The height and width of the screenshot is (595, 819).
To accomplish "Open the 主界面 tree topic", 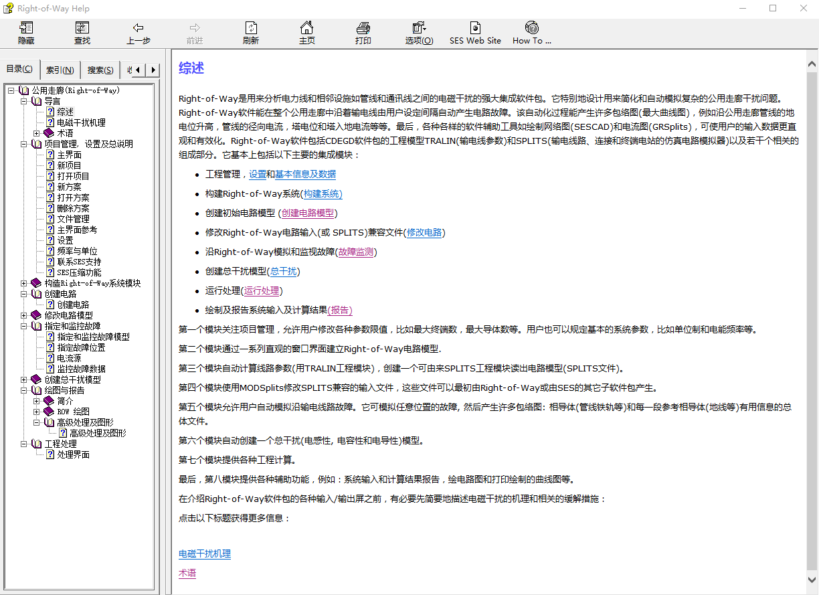I will 69,155.
